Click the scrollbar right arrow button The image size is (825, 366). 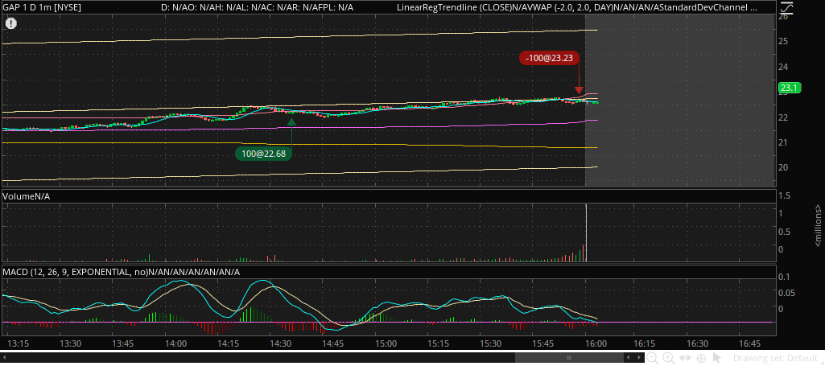pos(640,358)
